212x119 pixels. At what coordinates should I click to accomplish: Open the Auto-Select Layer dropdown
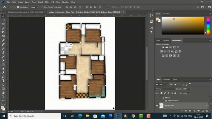[x=34, y=7]
